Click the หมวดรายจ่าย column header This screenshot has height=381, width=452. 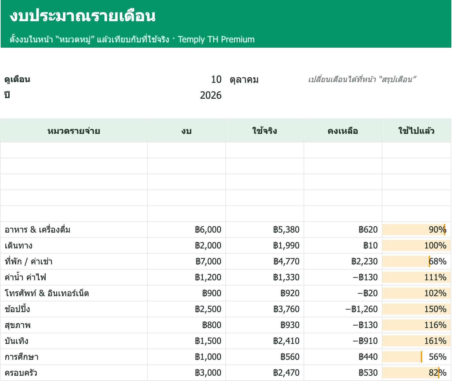[x=74, y=131]
